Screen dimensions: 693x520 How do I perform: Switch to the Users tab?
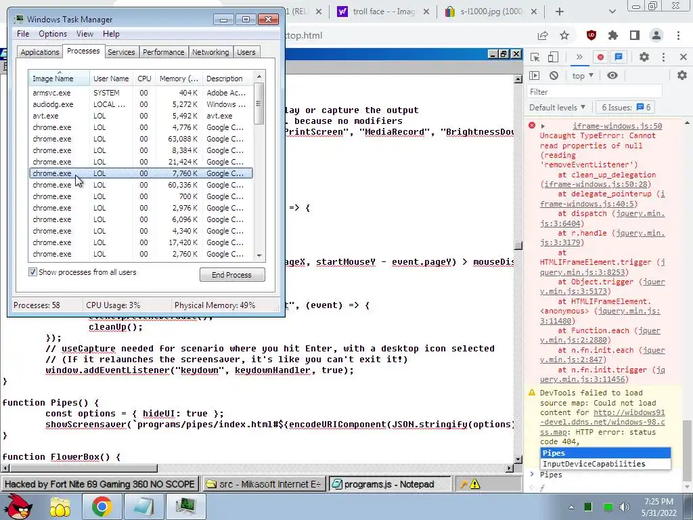pyautogui.click(x=246, y=52)
